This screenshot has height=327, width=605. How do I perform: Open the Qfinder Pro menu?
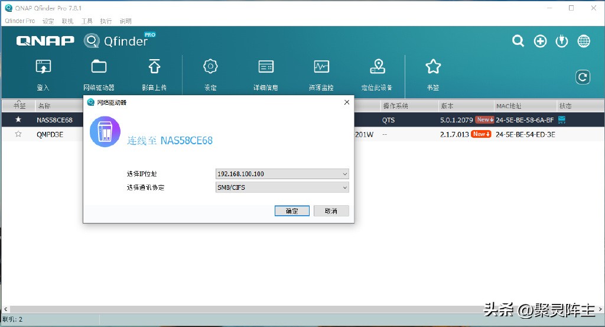point(19,21)
